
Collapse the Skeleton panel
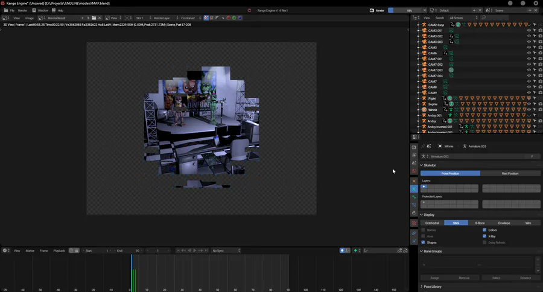[x=430, y=165]
